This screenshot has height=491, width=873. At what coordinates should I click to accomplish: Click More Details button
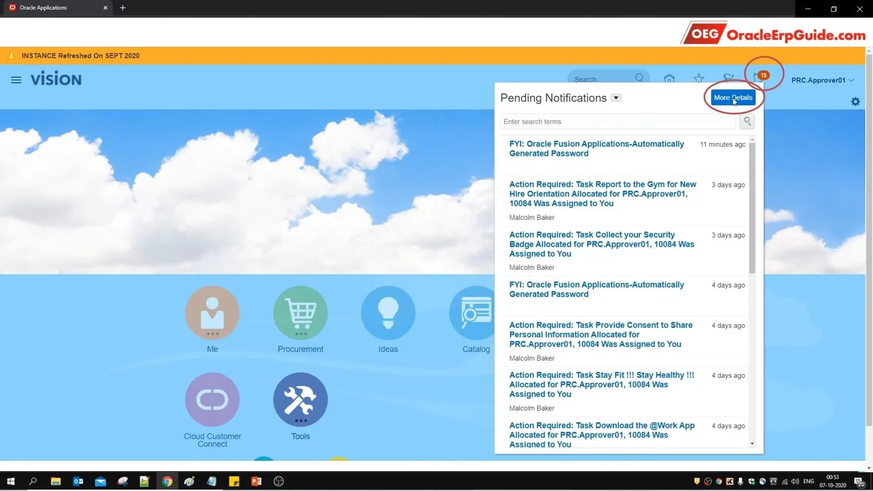733,98
